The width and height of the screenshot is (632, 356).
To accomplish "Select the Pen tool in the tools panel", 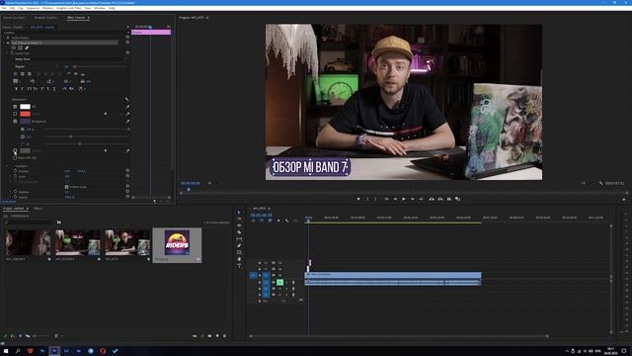I will click(x=239, y=246).
